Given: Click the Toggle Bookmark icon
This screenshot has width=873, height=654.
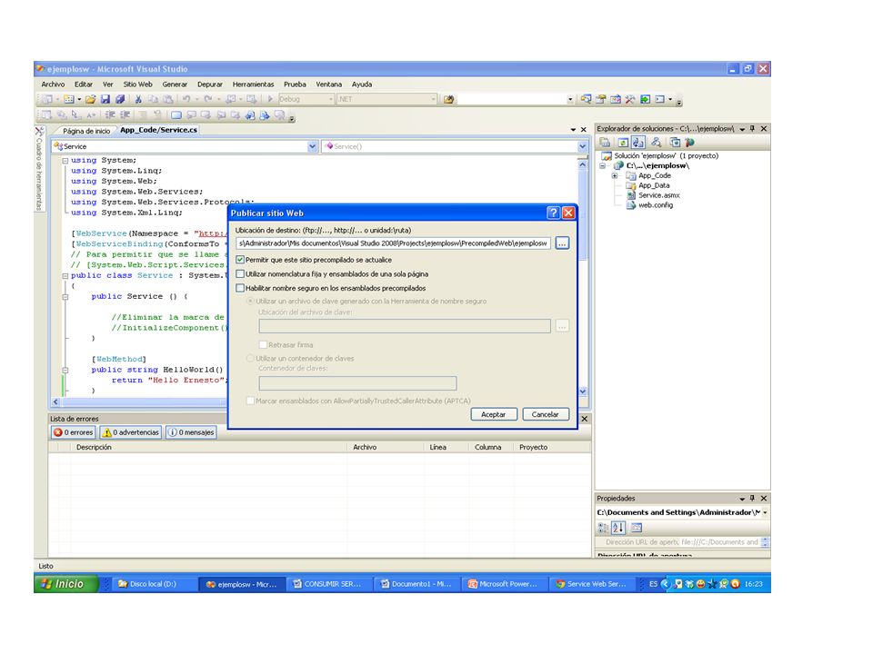Looking at the screenshot, I should click(x=176, y=114).
